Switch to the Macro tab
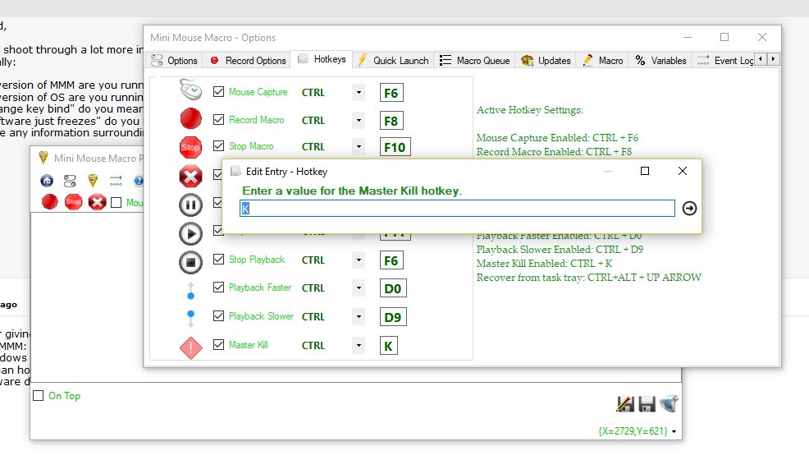The height and width of the screenshot is (460, 809). pyautogui.click(x=602, y=61)
